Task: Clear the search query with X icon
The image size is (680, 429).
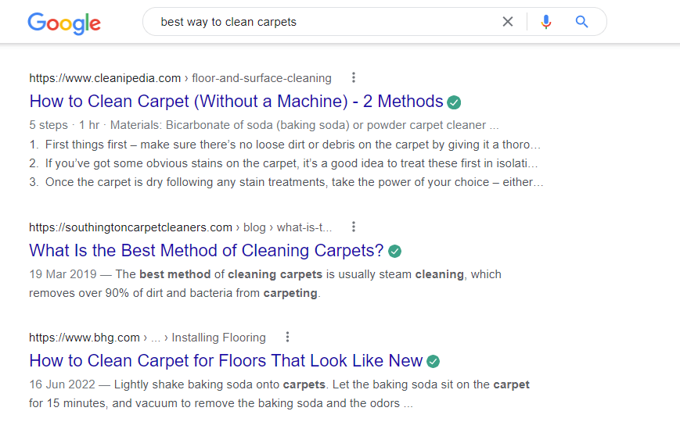Action: [508, 22]
